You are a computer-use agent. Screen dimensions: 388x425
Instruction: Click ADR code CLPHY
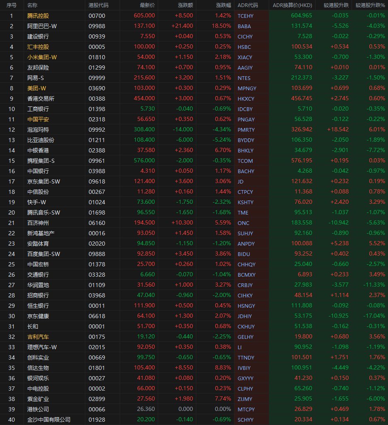click(245, 389)
